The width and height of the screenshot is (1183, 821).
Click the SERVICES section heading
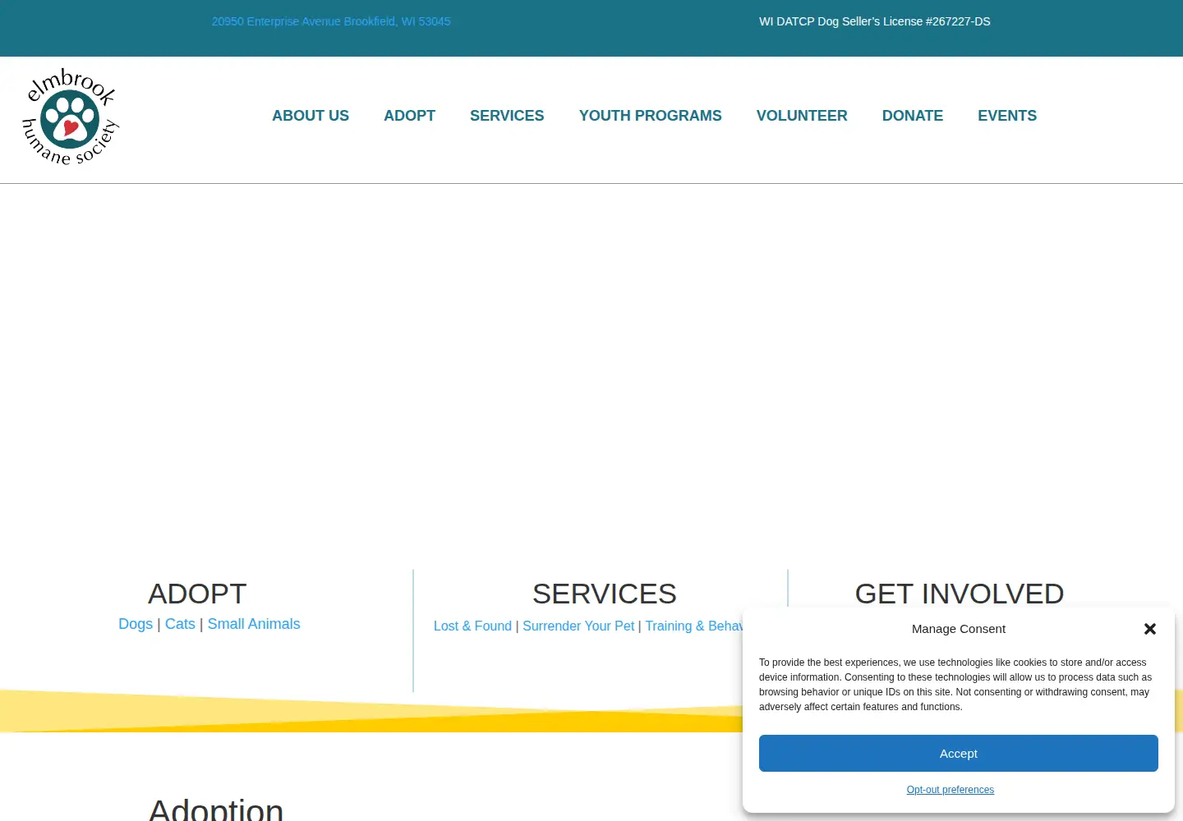pyautogui.click(x=605, y=594)
